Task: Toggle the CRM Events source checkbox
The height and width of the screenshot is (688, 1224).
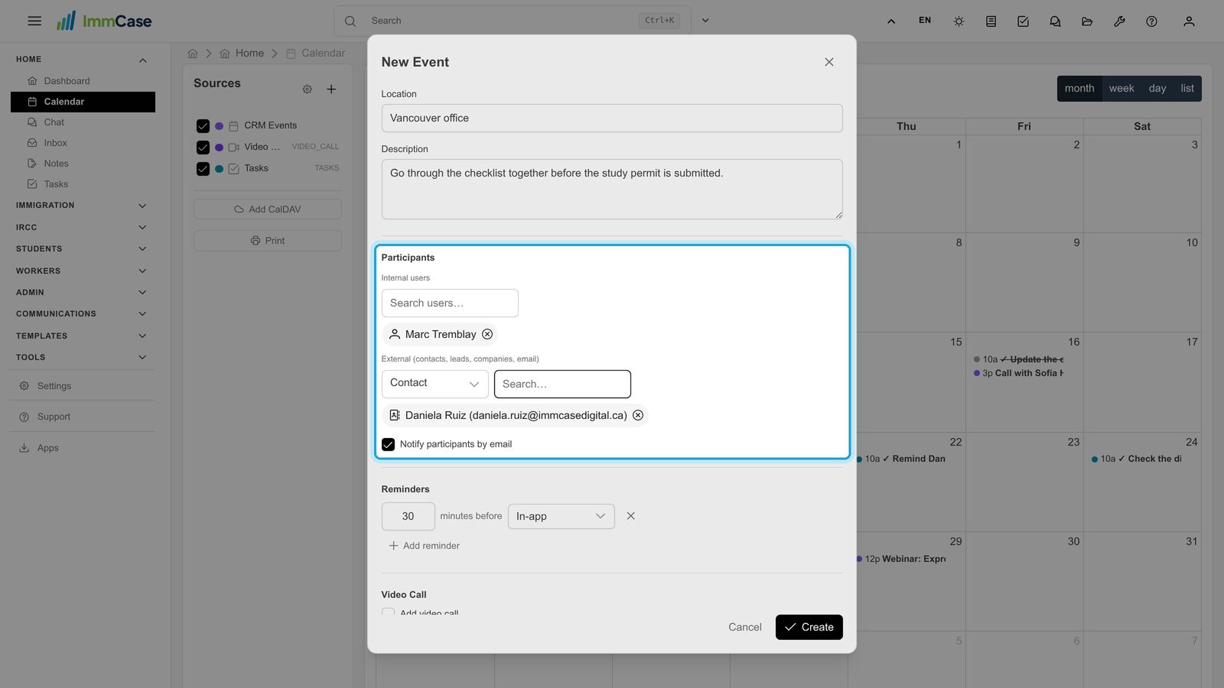Action: point(203,126)
